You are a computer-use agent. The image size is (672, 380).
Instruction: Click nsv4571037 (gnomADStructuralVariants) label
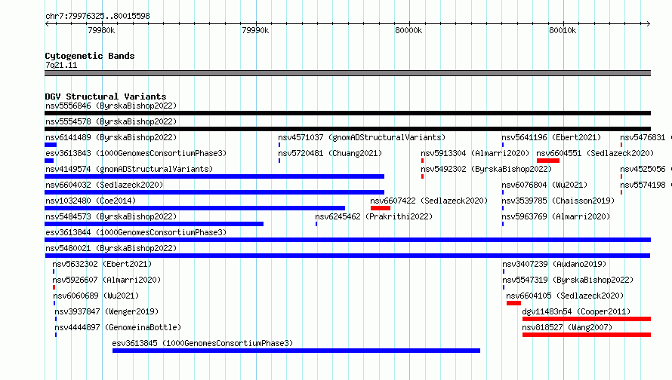362,137
